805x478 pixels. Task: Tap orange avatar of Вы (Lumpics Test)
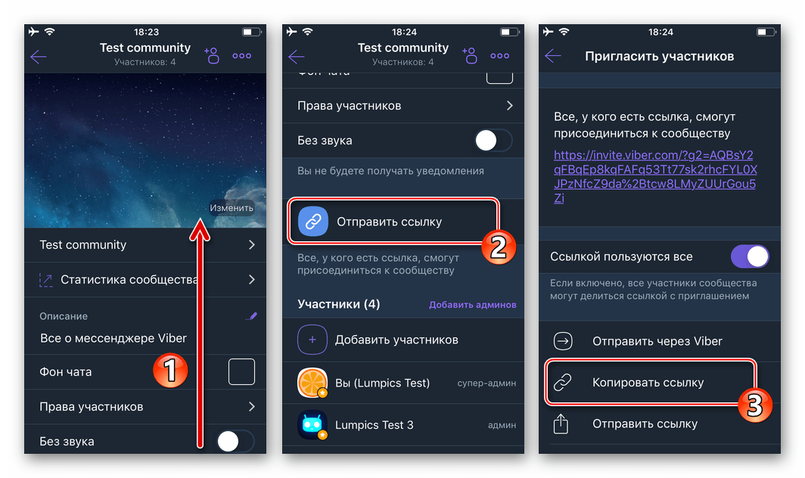point(312,383)
